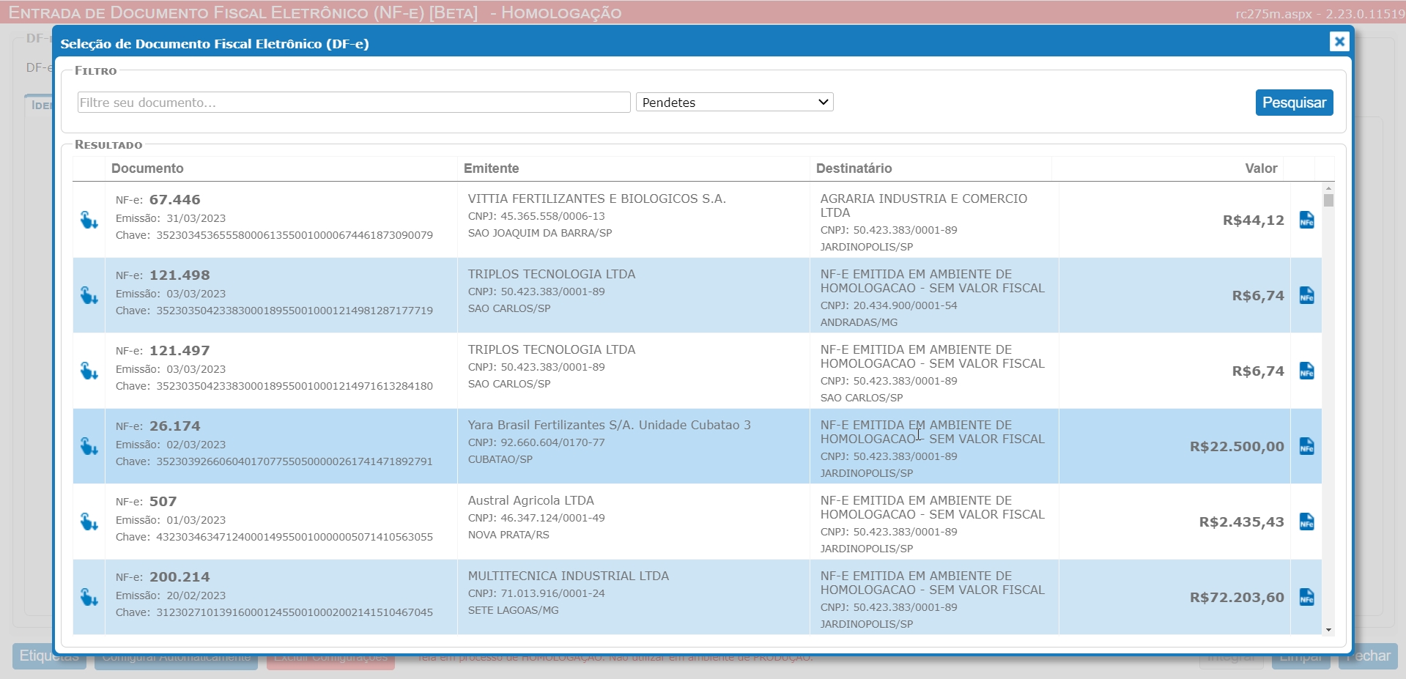Click emitter Yara Brasil Fertilizantes S/A
1406x679 pixels.
click(x=610, y=425)
